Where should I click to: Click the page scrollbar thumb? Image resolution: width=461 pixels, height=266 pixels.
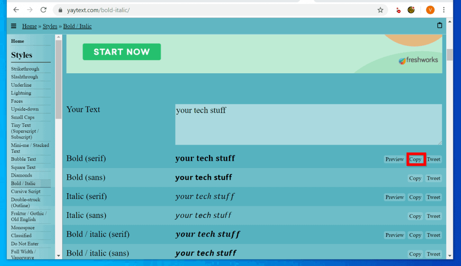(x=450, y=55)
